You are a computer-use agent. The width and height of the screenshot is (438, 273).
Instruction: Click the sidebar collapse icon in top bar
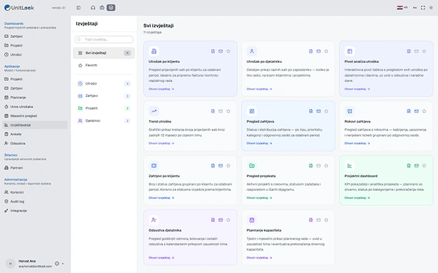79,7
